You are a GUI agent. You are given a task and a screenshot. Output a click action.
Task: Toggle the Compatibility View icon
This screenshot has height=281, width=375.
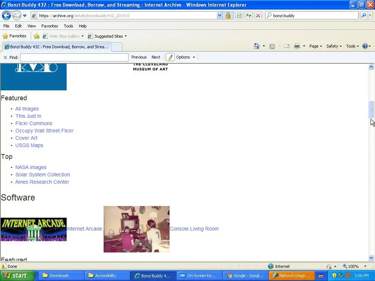tap(239, 15)
